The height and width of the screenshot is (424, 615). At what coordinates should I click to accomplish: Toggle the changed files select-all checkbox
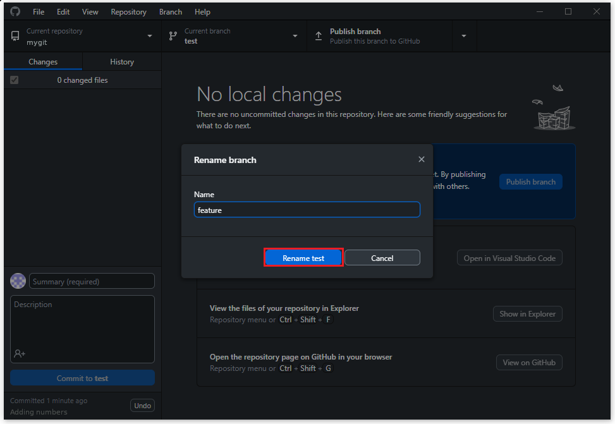(x=15, y=80)
